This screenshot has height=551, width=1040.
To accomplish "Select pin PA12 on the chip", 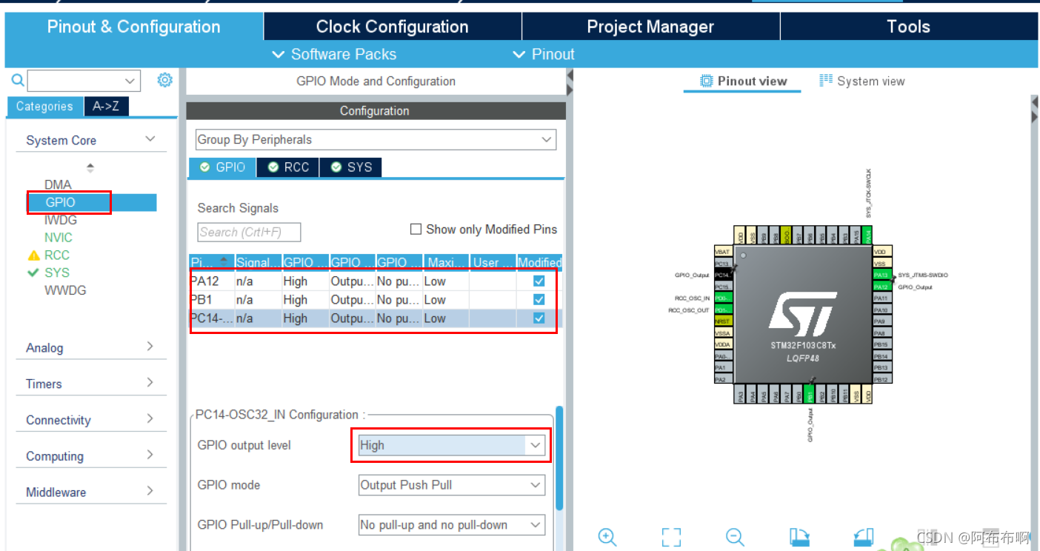I will pyautogui.click(x=882, y=287).
